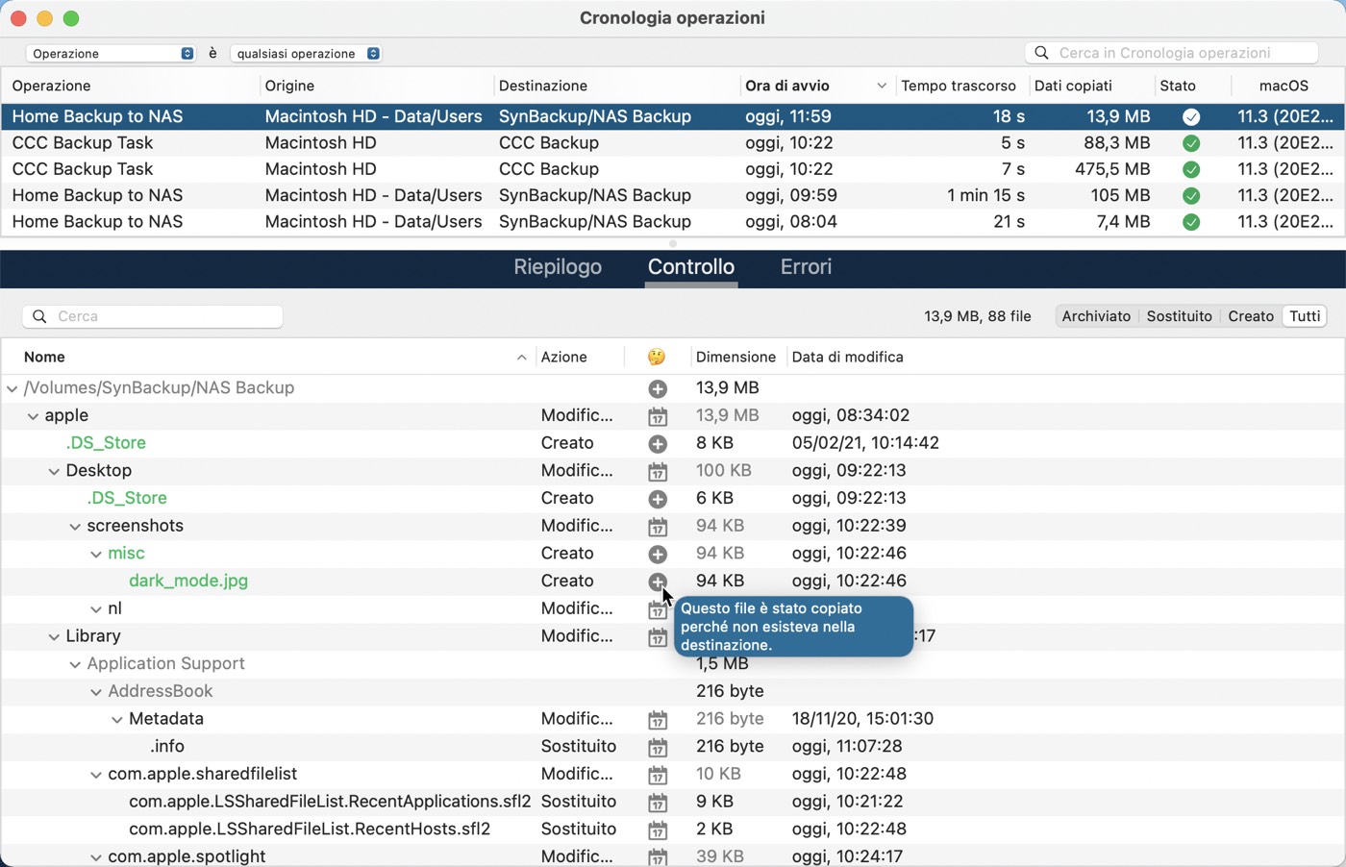Click green status checkmark for 10:22 5 s task
Screen dimensions: 1346x867
point(1191,143)
